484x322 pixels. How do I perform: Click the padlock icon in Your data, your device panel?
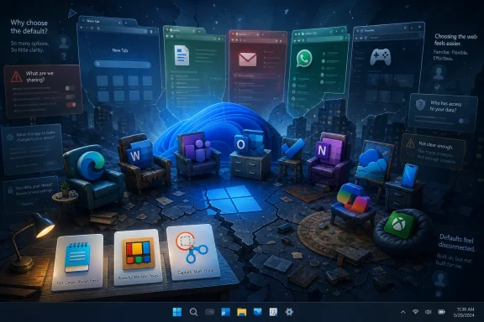point(10,190)
